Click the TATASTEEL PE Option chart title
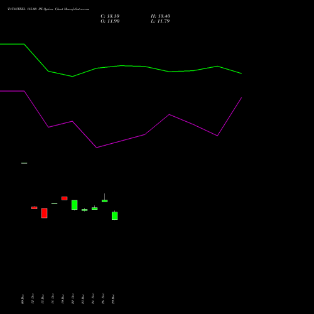The width and height of the screenshot is (314, 314). 48,9
